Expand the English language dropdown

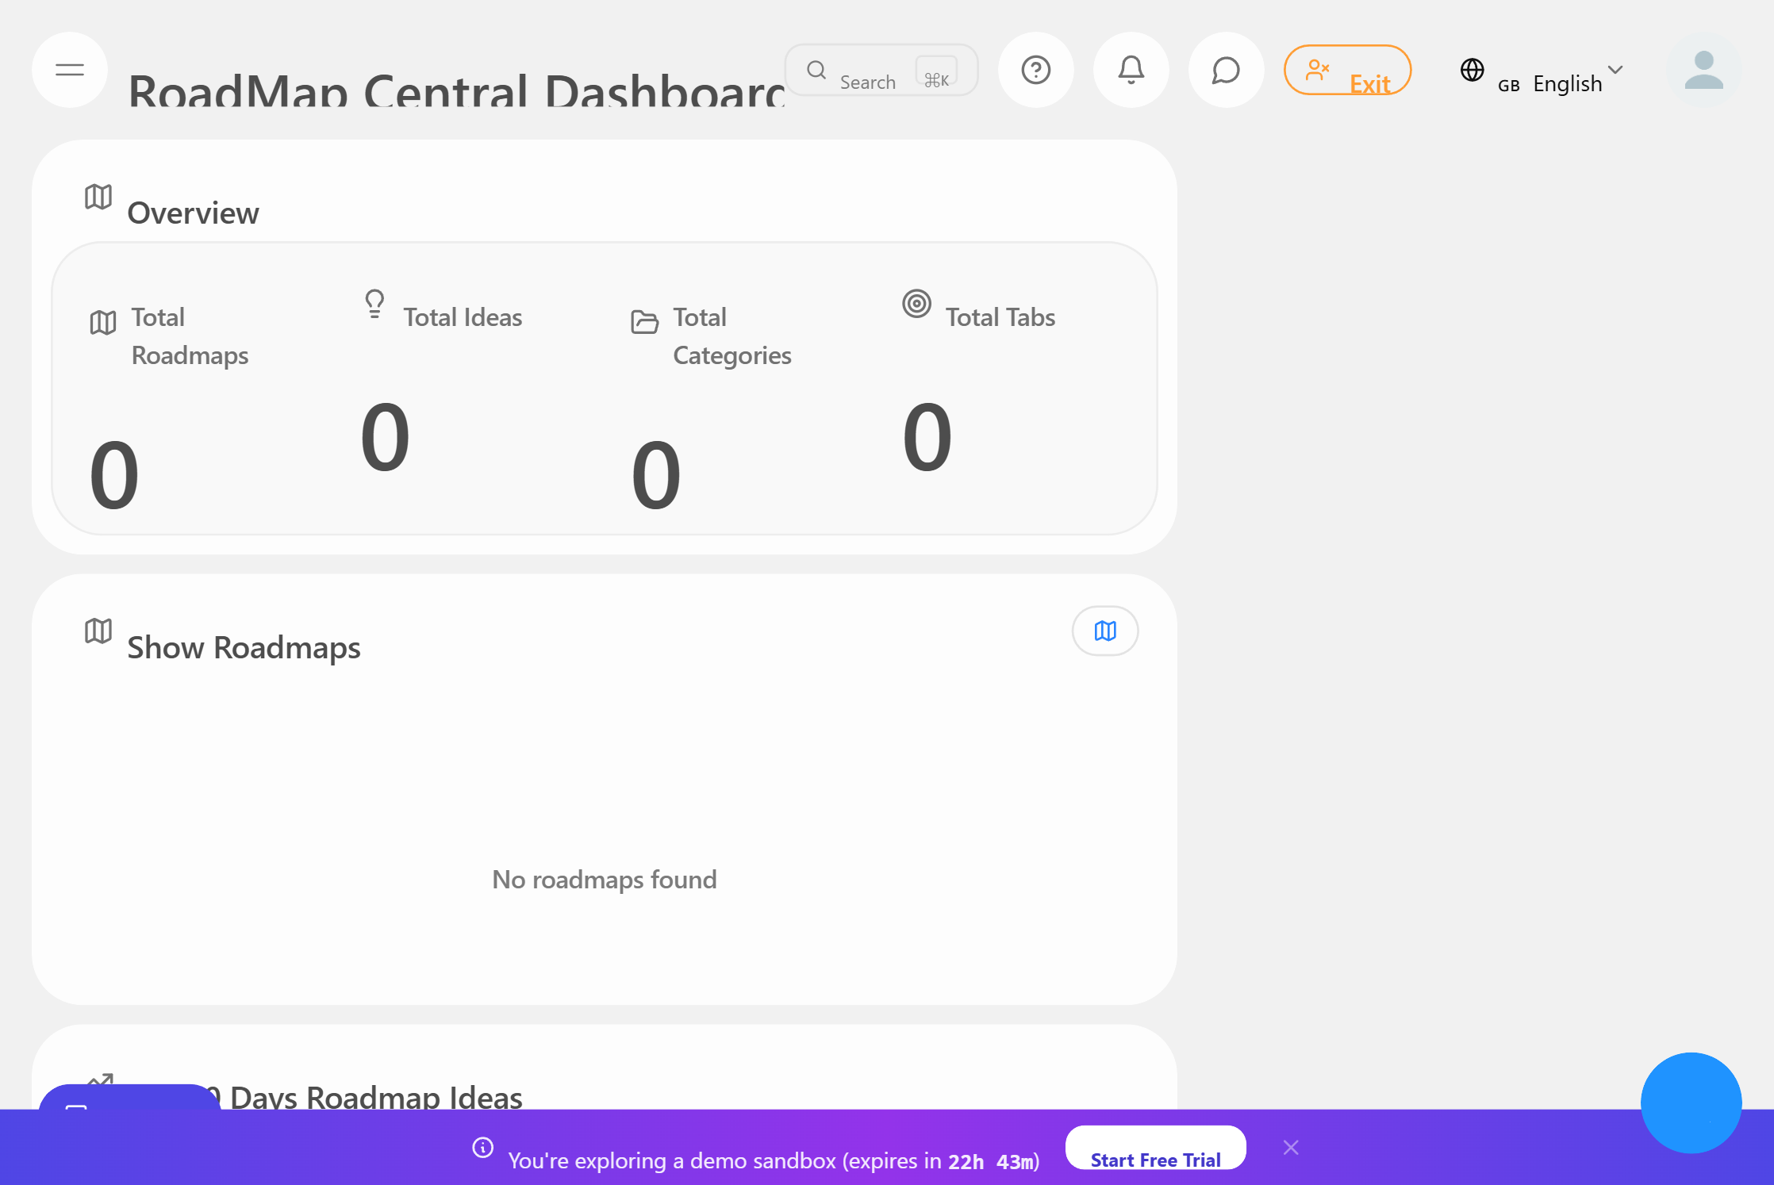[x=1616, y=73]
